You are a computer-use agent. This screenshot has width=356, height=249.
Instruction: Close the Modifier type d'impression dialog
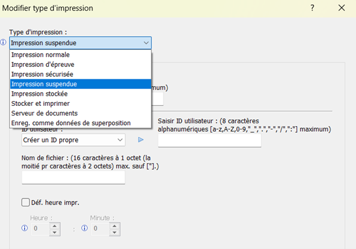[342, 8]
